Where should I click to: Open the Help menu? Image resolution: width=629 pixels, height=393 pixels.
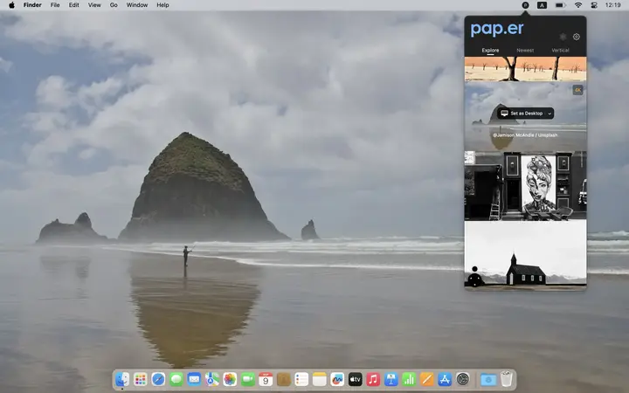[x=162, y=5]
